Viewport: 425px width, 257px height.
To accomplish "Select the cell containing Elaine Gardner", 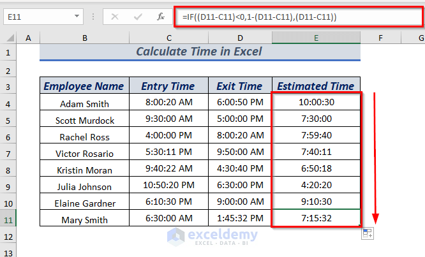I will point(85,202).
